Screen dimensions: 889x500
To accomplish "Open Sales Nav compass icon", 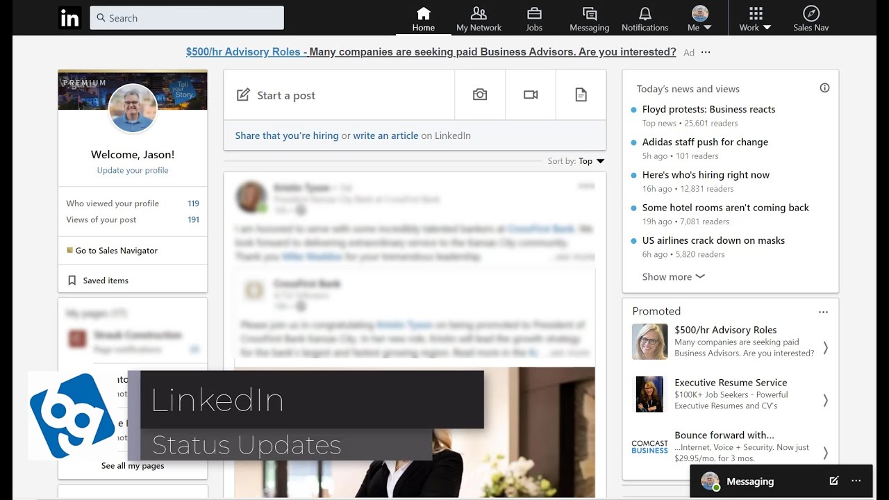I will pyautogui.click(x=811, y=19).
